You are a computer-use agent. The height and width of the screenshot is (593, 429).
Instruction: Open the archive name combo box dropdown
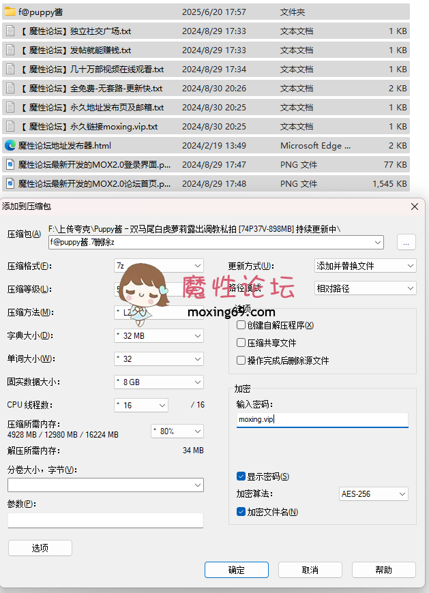(x=378, y=243)
